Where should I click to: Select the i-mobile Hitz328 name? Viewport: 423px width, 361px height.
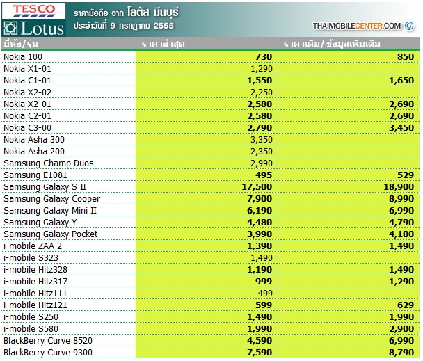(35, 270)
